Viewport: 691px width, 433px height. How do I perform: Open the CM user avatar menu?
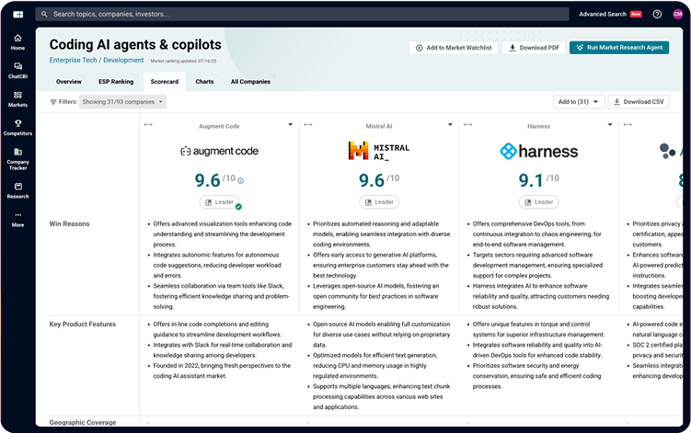pos(677,15)
